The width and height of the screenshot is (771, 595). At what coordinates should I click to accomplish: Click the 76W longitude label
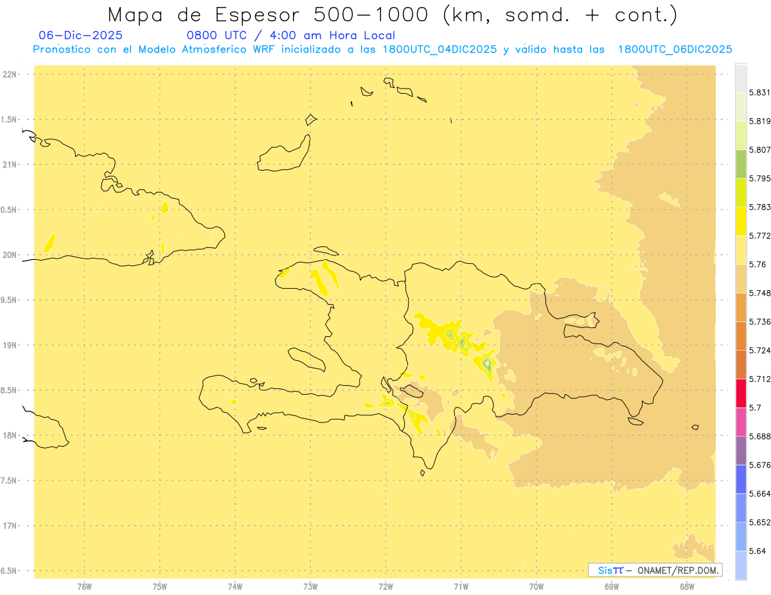coord(84,587)
